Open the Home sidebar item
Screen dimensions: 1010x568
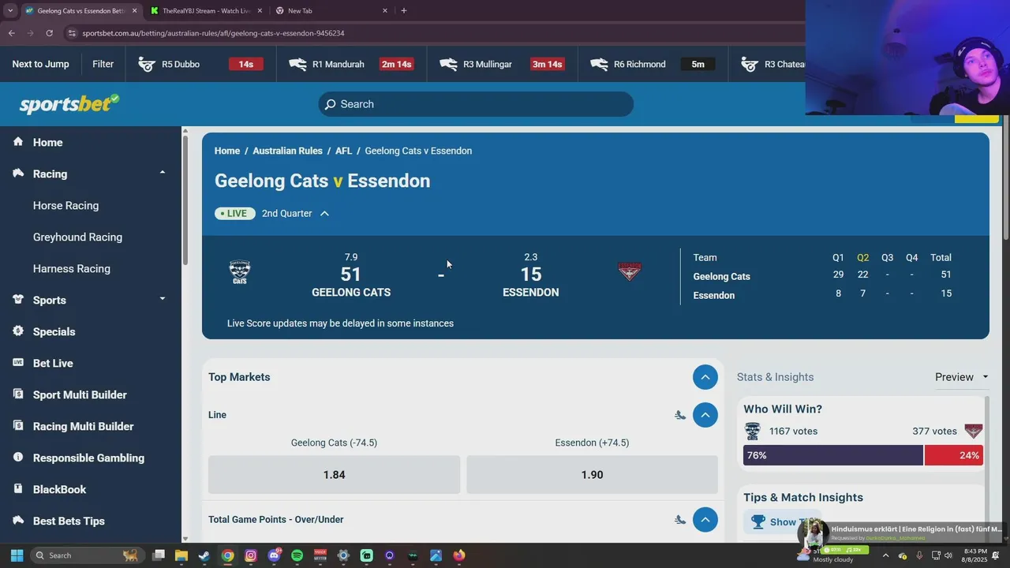(x=47, y=142)
